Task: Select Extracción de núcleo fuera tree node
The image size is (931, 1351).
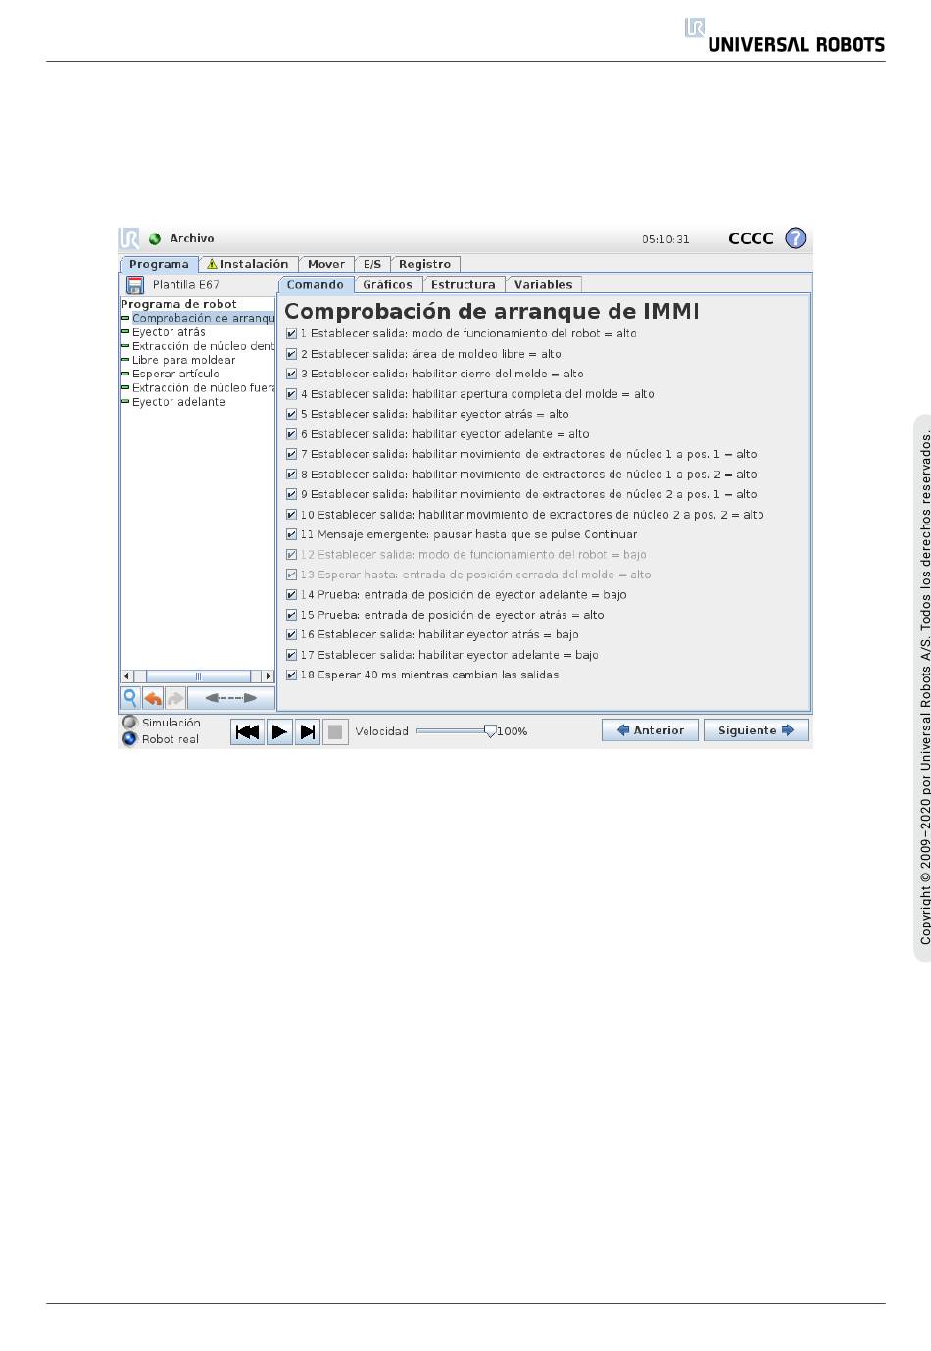Action: (x=204, y=388)
